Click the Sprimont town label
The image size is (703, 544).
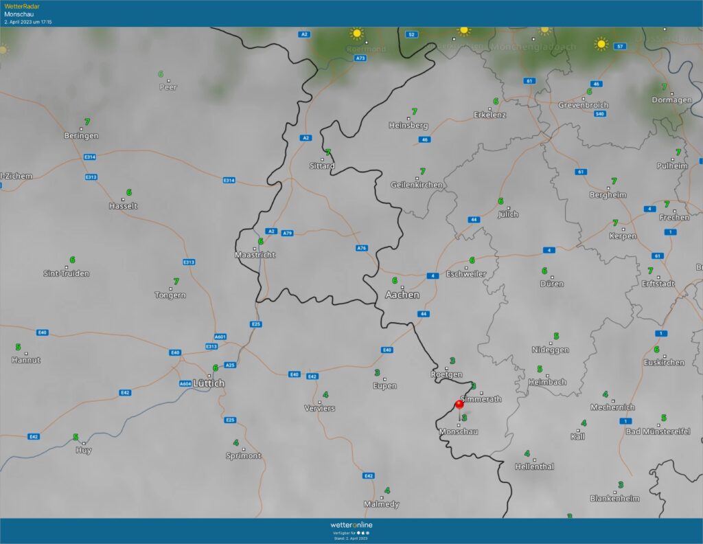point(244,455)
